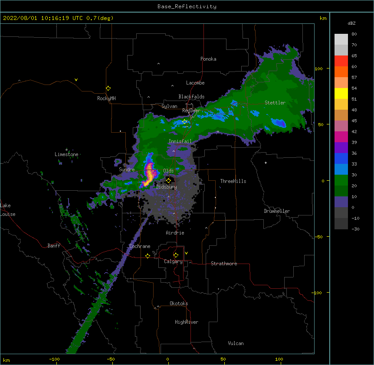374x365 pixels.
Task: Select the purple 39-36 dBZ legend swatch
Action: point(341,148)
